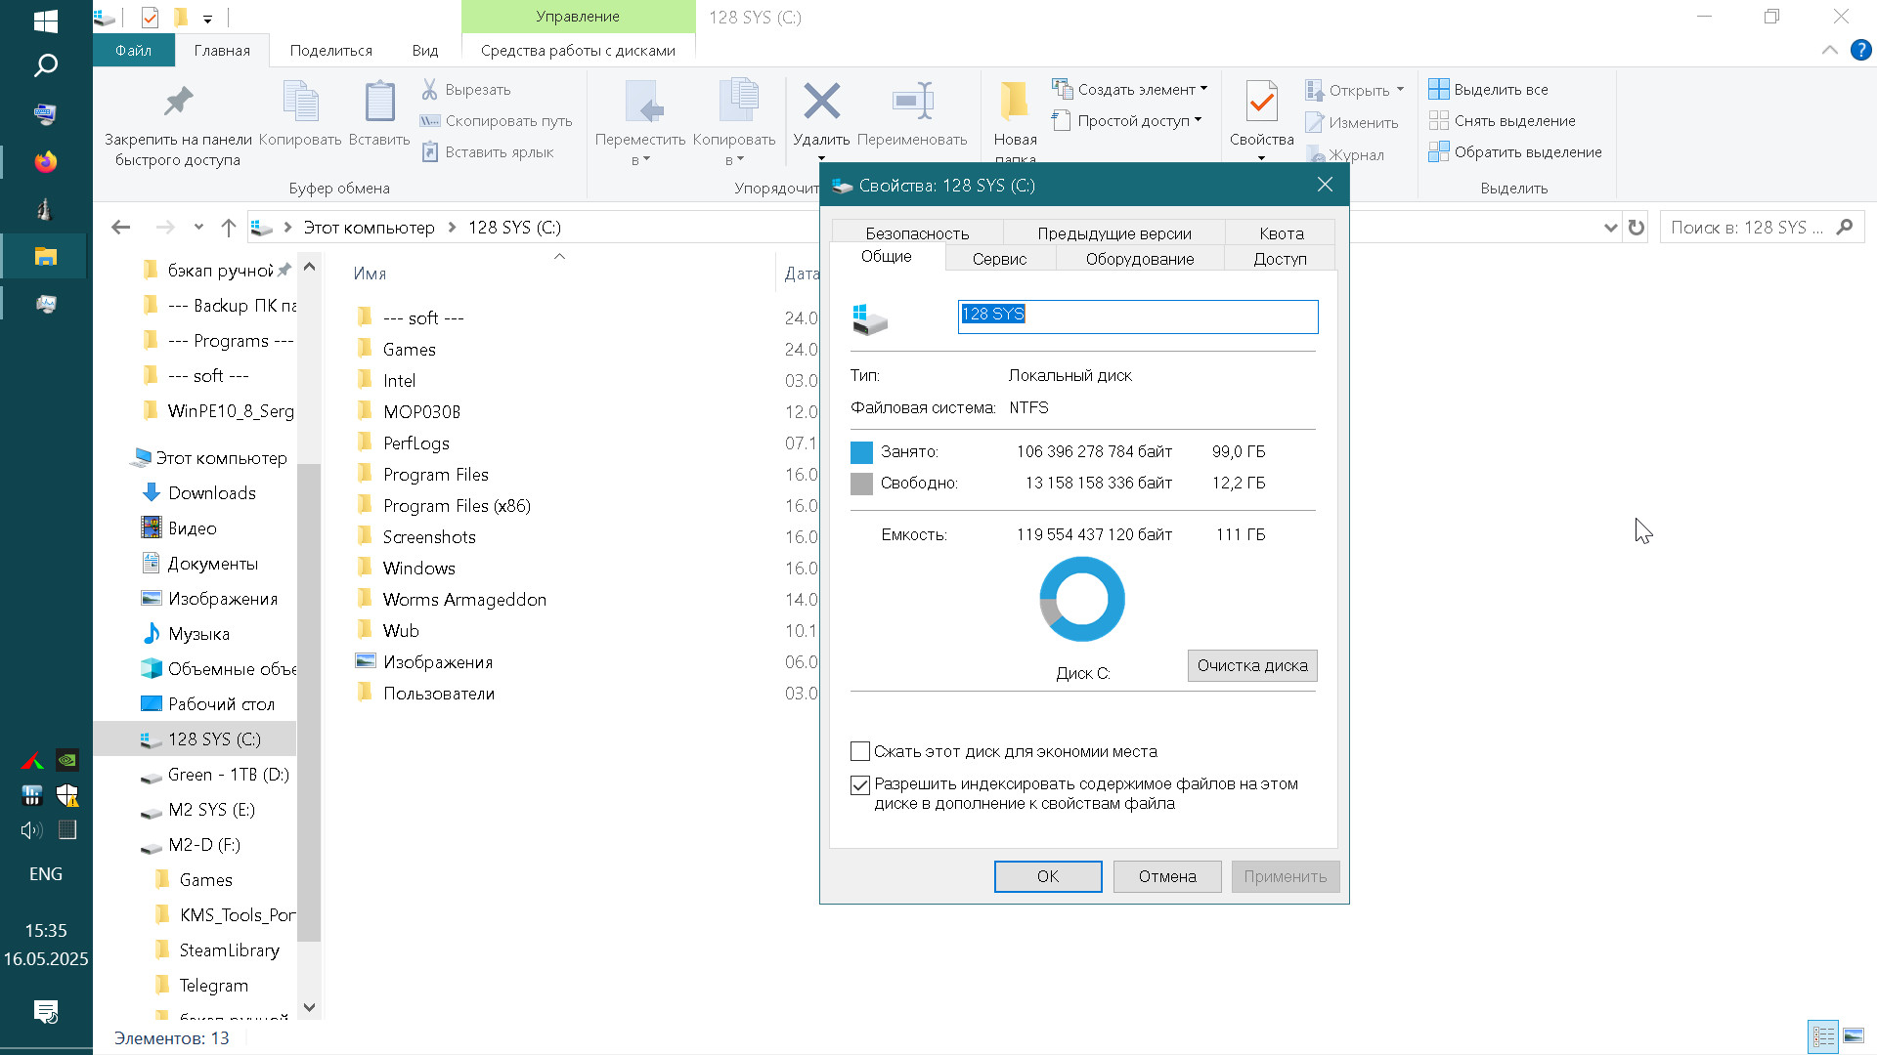The image size is (1877, 1055).
Task: Click the Rename (Переименовать) ribbon icon
Action: pos(912,102)
